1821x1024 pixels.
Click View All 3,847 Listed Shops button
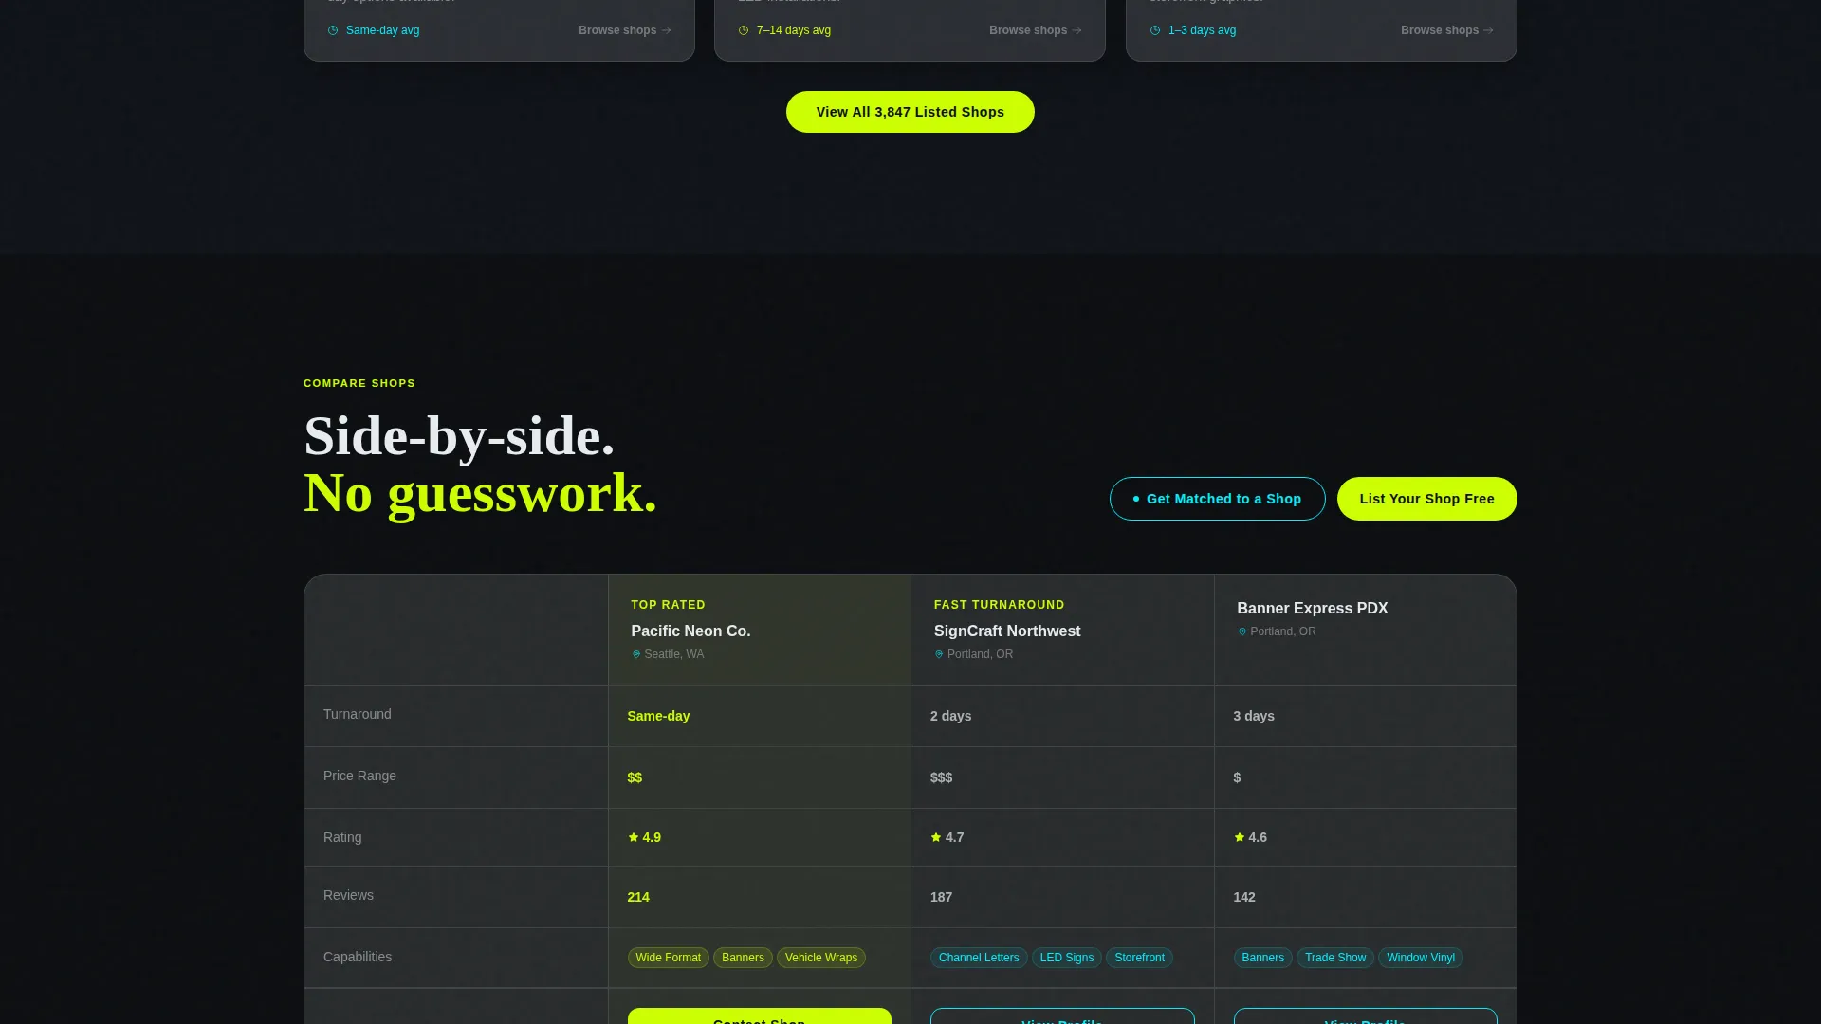point(910,112)
